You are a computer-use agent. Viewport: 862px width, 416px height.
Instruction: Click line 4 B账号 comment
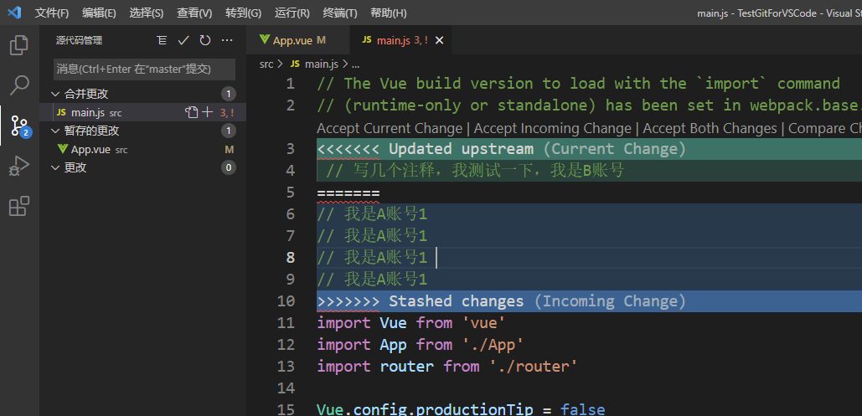[x=475, y=171]
